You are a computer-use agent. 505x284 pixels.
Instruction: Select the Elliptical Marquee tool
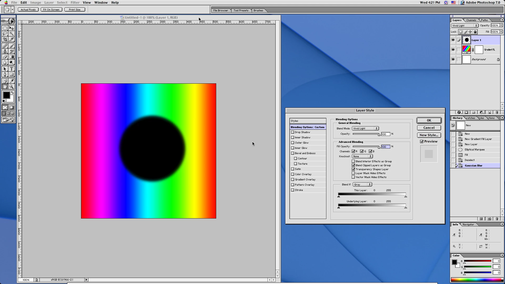pos(5,28)
